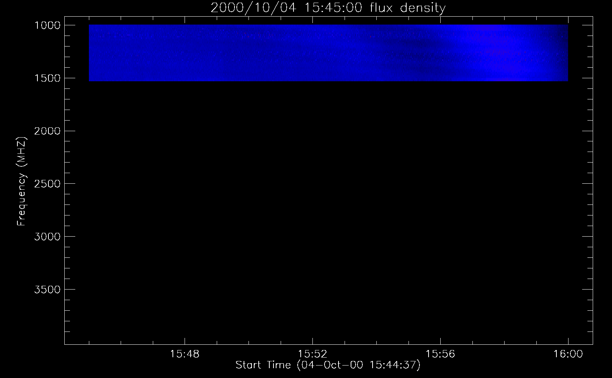Click the plot title '2000/10/04 15:45:00 flux density'

(328, 8)
